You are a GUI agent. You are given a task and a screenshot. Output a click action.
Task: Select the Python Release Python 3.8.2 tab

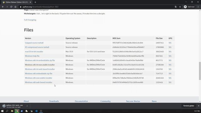(x=17, y=2)
